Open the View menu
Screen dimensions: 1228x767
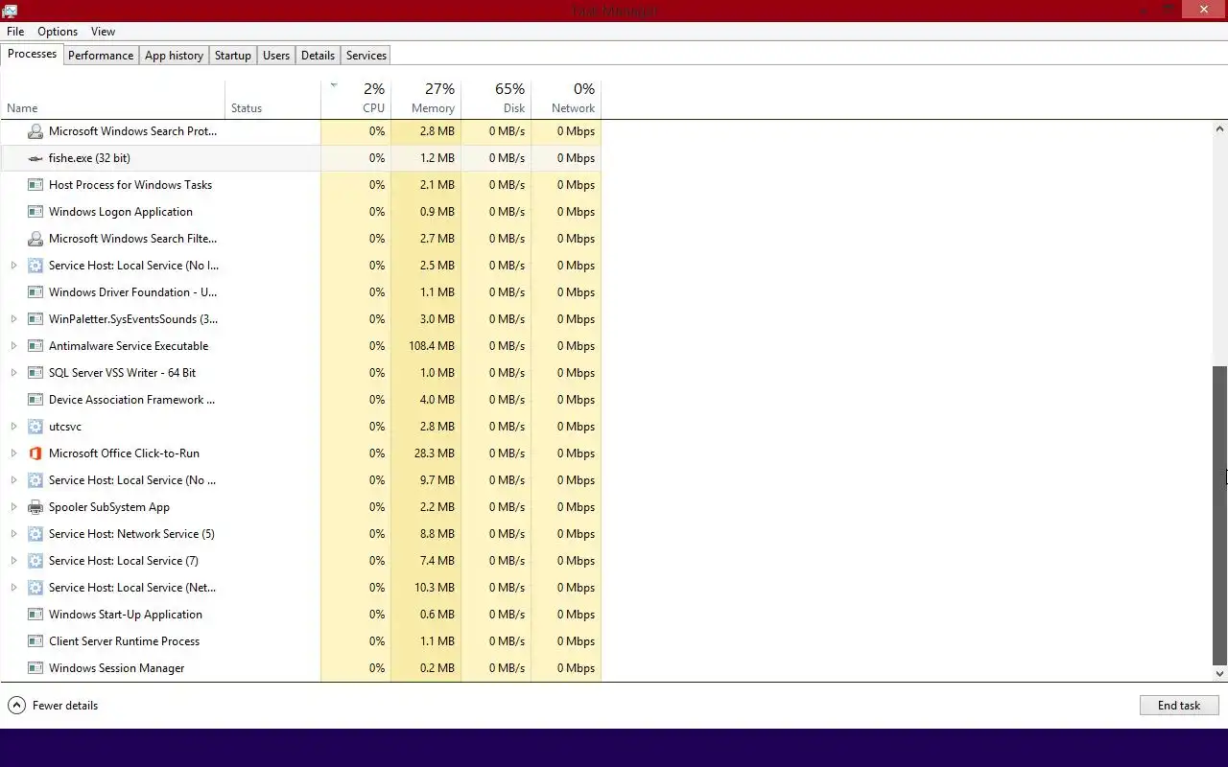(x=103, y=32)
